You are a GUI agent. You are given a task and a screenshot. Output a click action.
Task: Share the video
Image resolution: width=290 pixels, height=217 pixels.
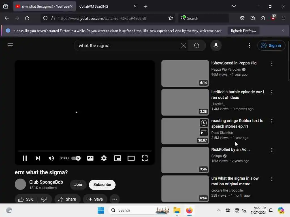click(x=67, y=199)
